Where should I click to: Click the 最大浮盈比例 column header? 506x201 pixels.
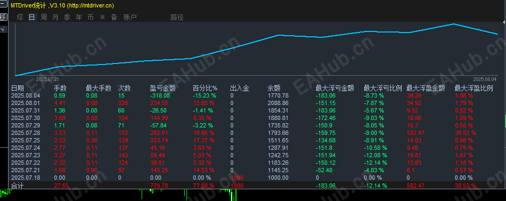[x=474, y=88]
